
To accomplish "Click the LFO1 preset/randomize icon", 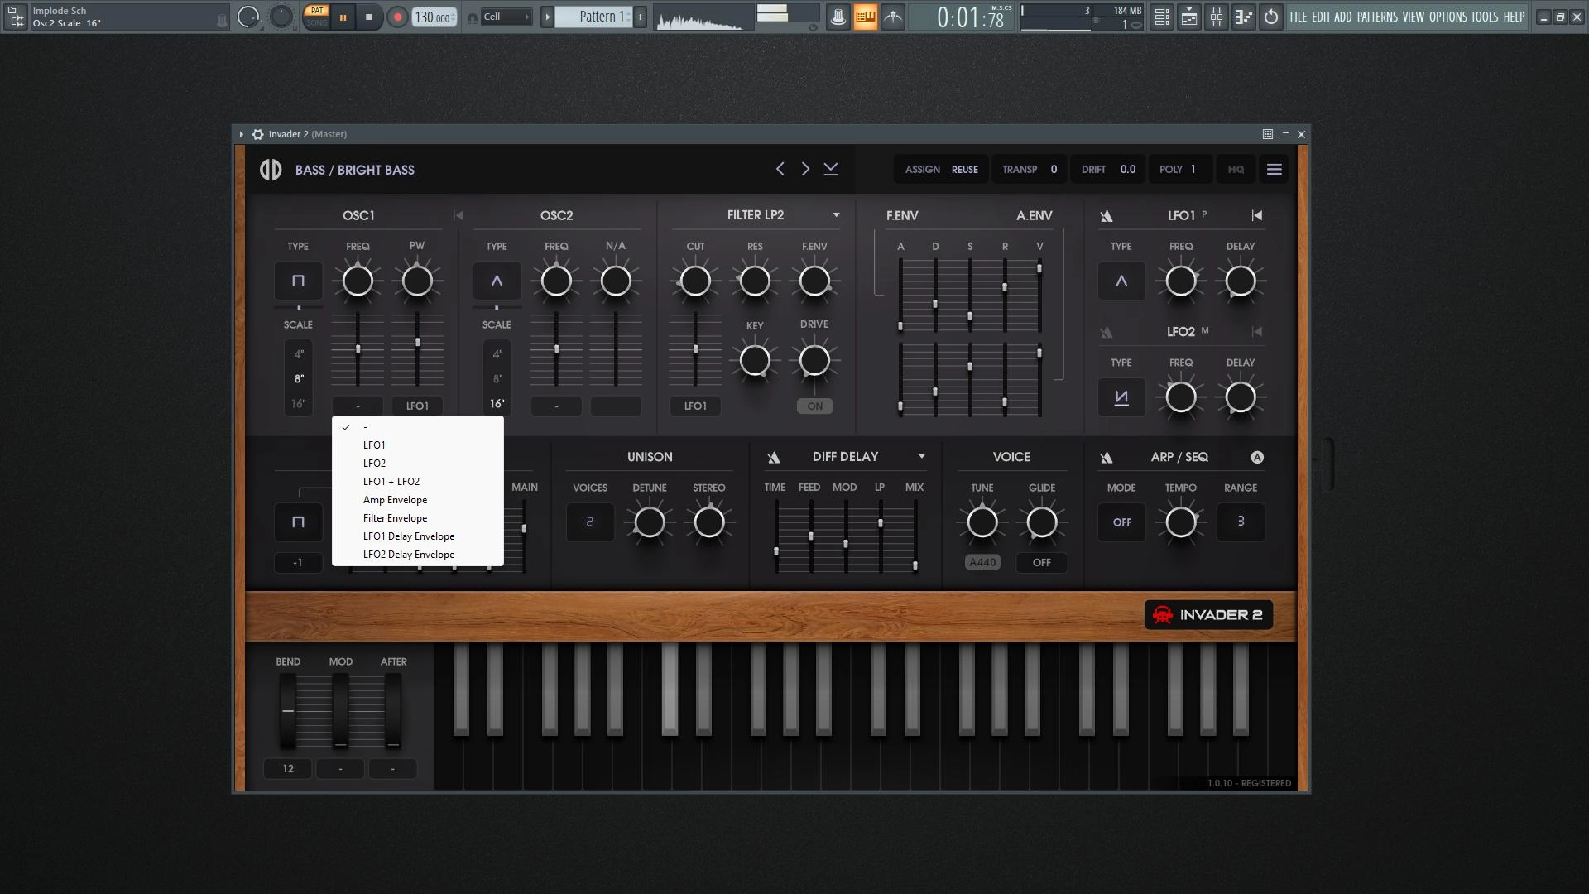I will [x=1107, y=216].
